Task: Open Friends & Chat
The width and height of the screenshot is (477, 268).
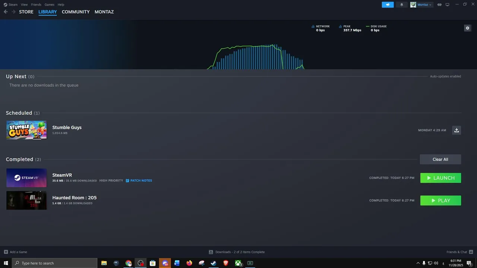Action: coord(460,252)
